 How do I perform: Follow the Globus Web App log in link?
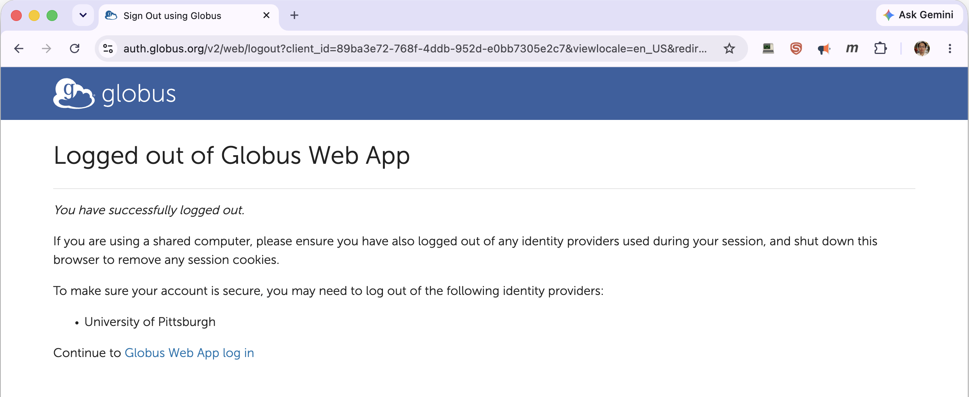(189, 353)
